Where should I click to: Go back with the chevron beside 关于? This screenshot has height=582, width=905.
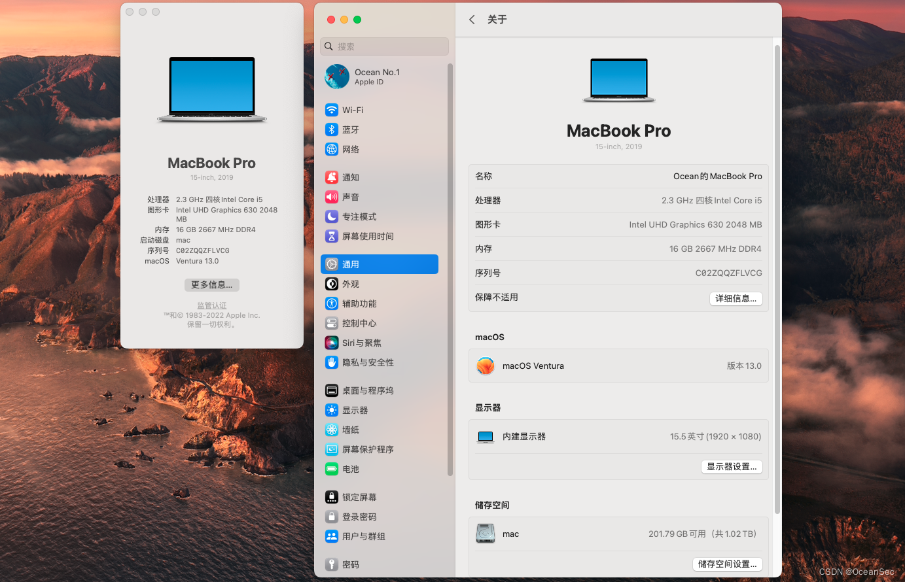pyautogui.click(x=472, y=20)
